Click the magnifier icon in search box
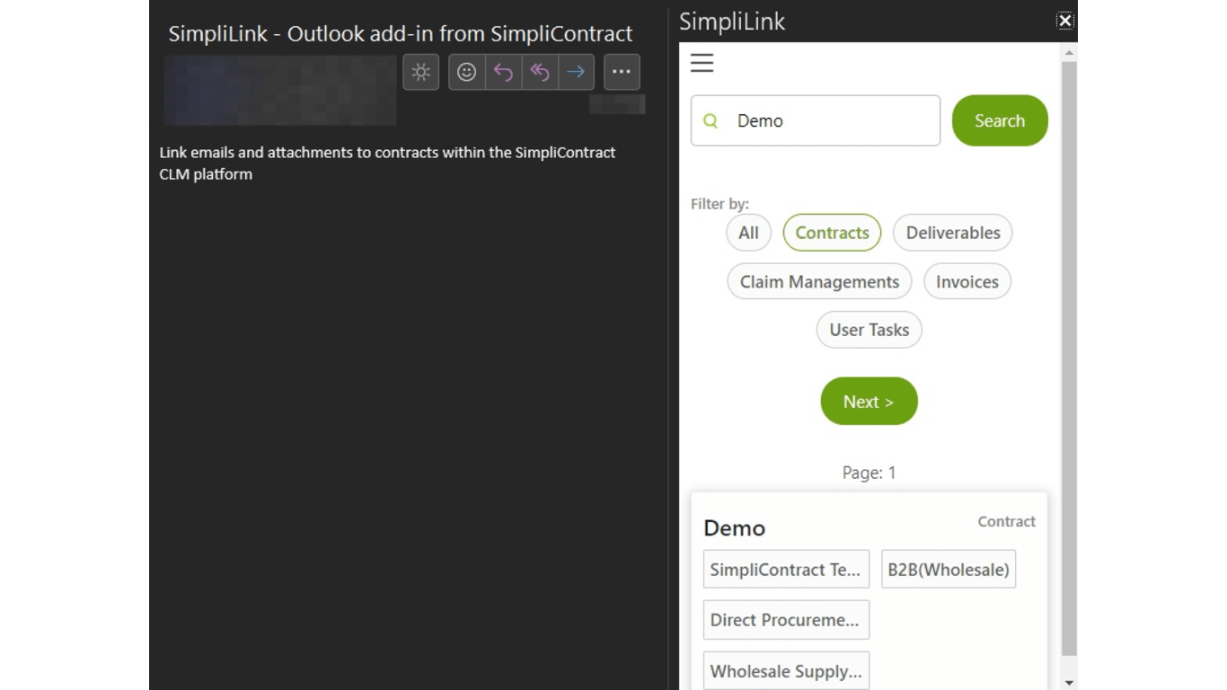 point(711,121)
